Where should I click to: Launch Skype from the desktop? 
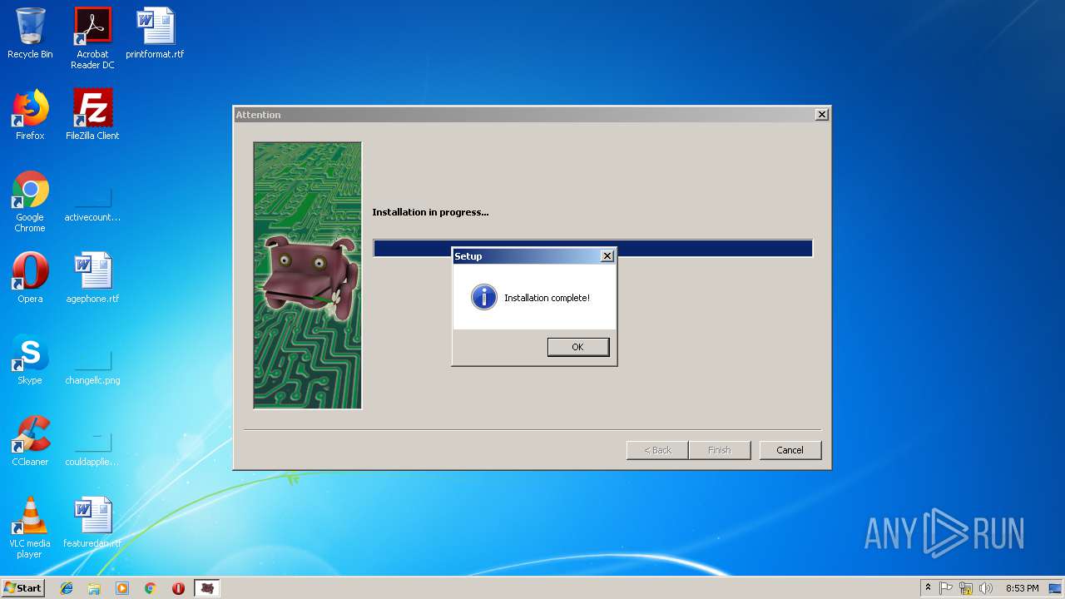(30, 359)
